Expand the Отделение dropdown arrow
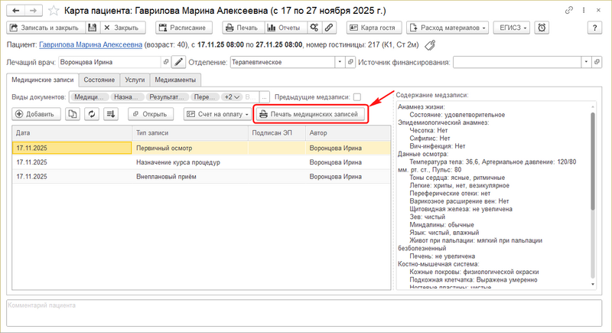This screenshot has width=612, height=333. click(340, 62)
